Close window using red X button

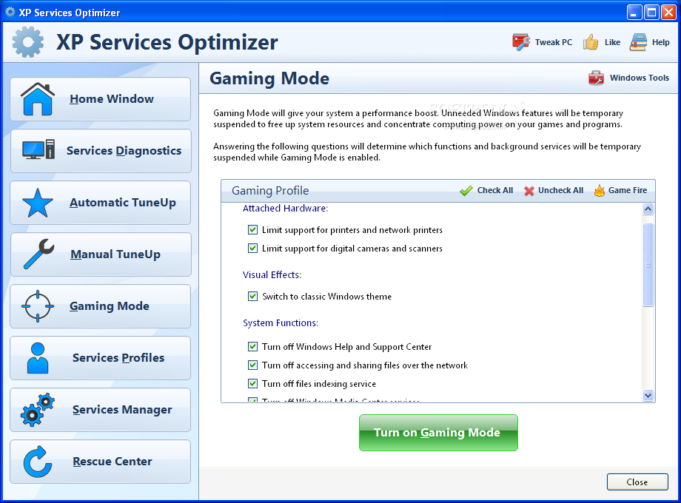click(x=668, y=12)
